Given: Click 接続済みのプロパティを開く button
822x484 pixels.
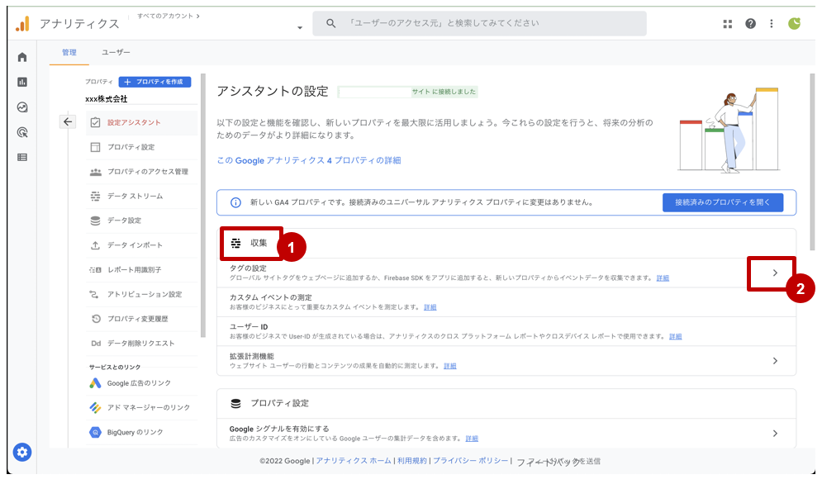Looking at the screenshot, I should click(x=722, y=202).
